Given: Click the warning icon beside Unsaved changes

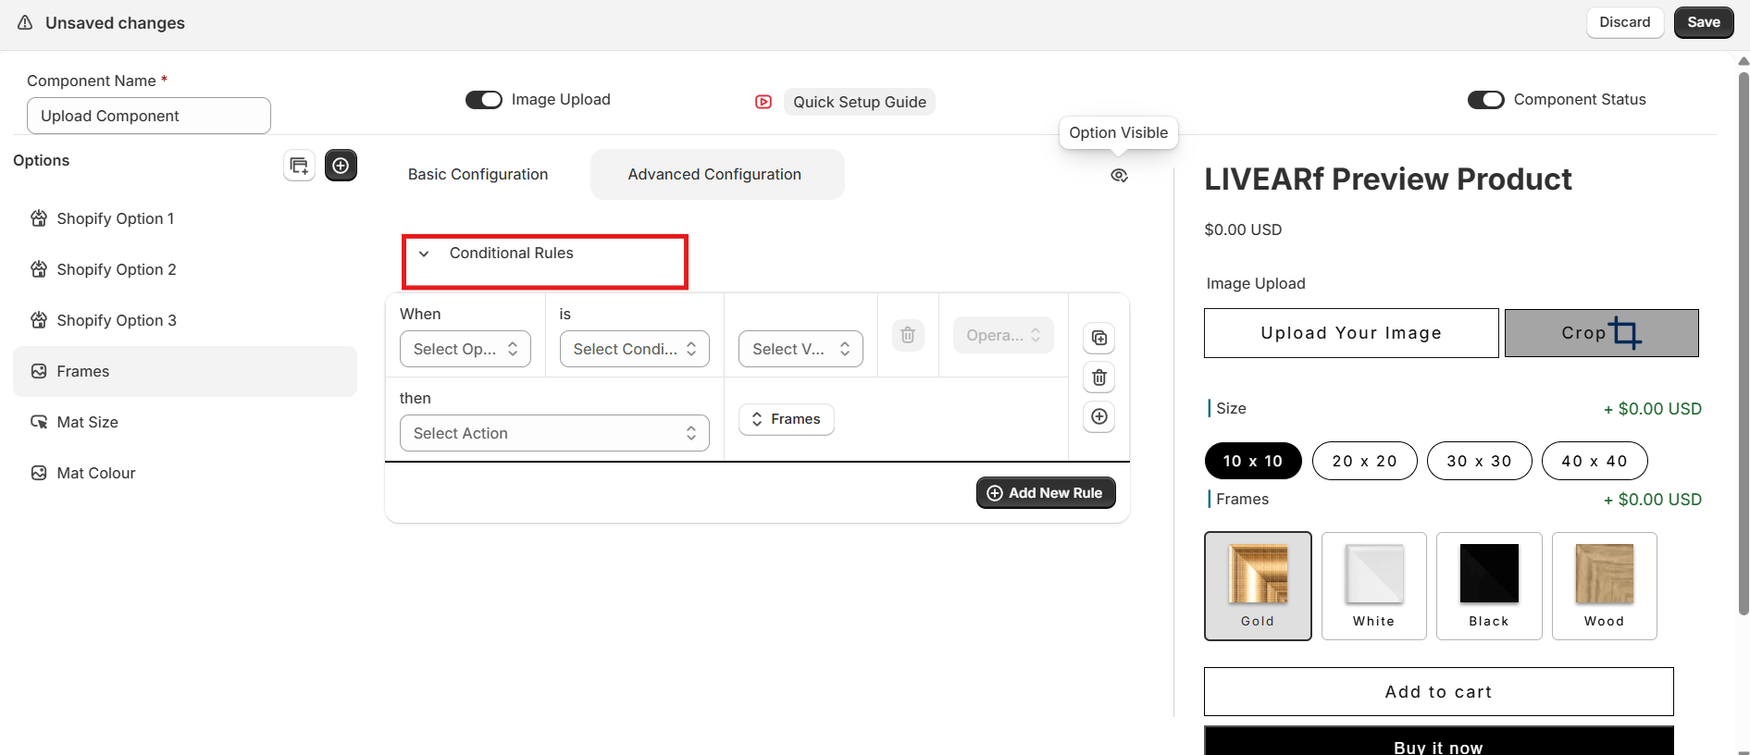Looking at the screenshot, I should click(x=25, y=22).
